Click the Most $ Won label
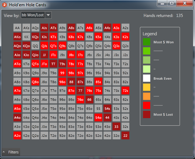 (163, 42)
